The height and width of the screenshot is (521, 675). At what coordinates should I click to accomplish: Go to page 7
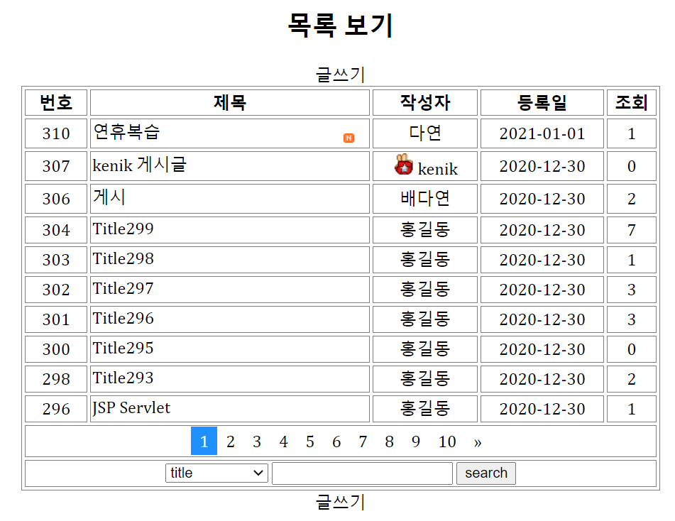point(363,442)
